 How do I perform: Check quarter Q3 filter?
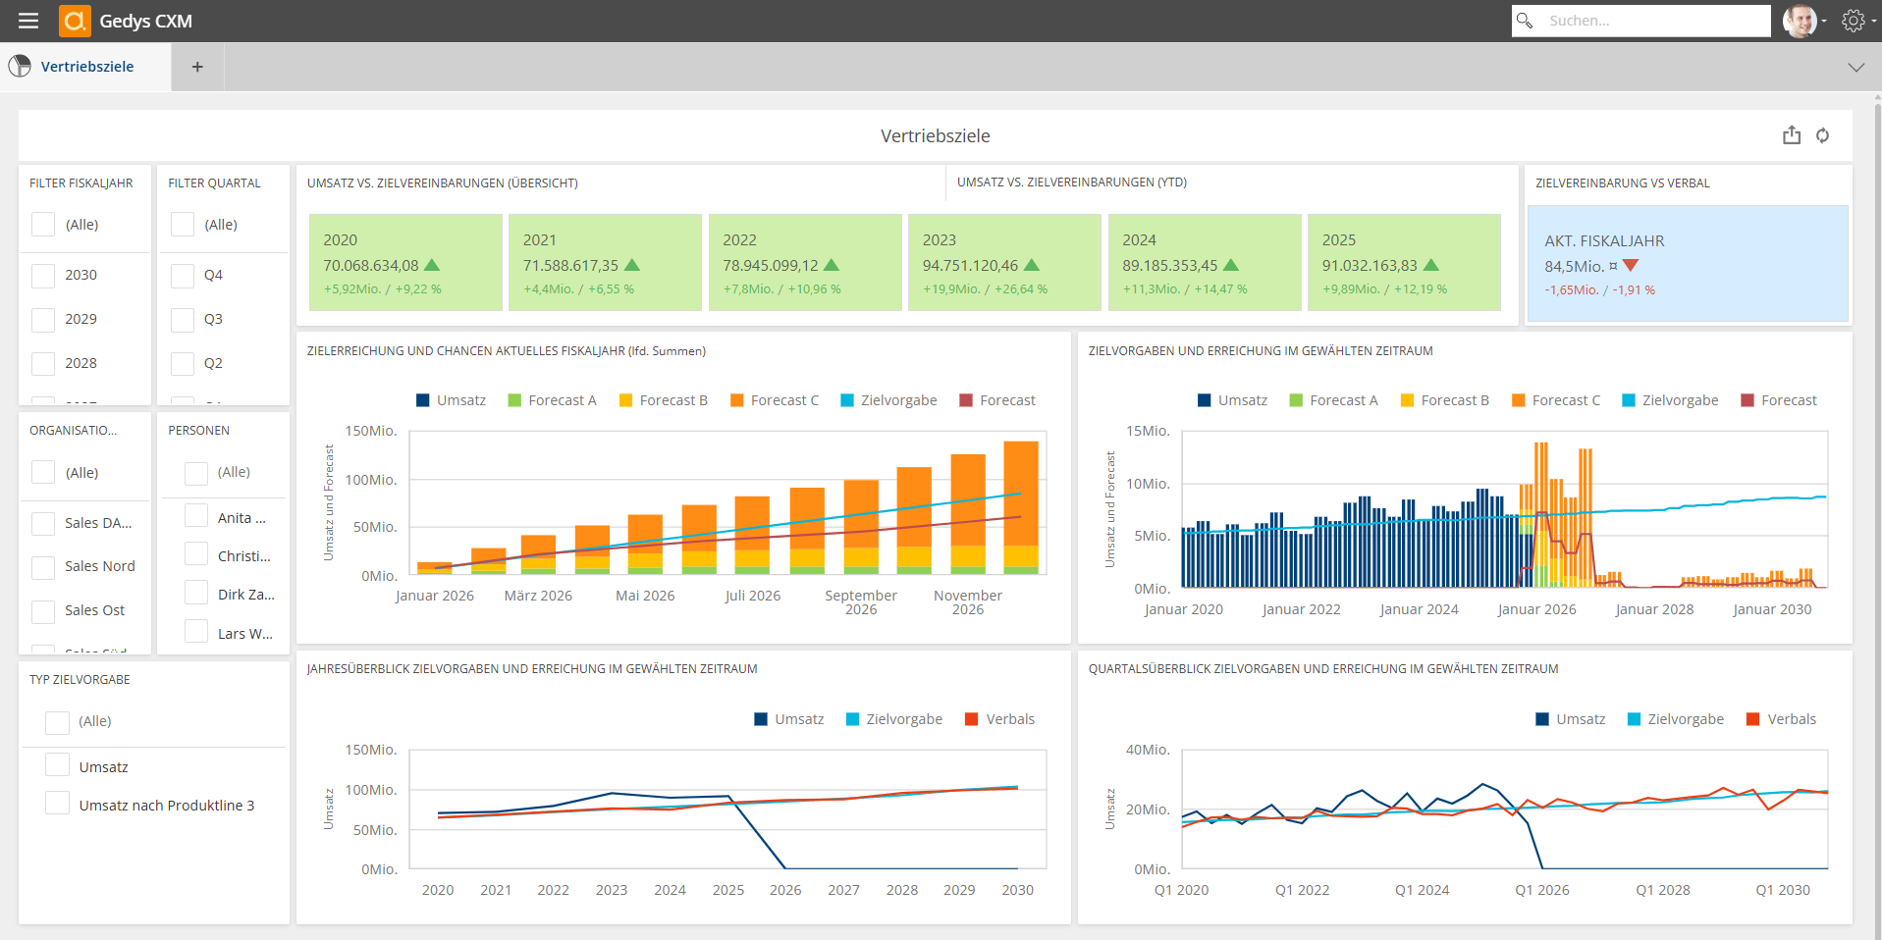(x=183, y=320)
